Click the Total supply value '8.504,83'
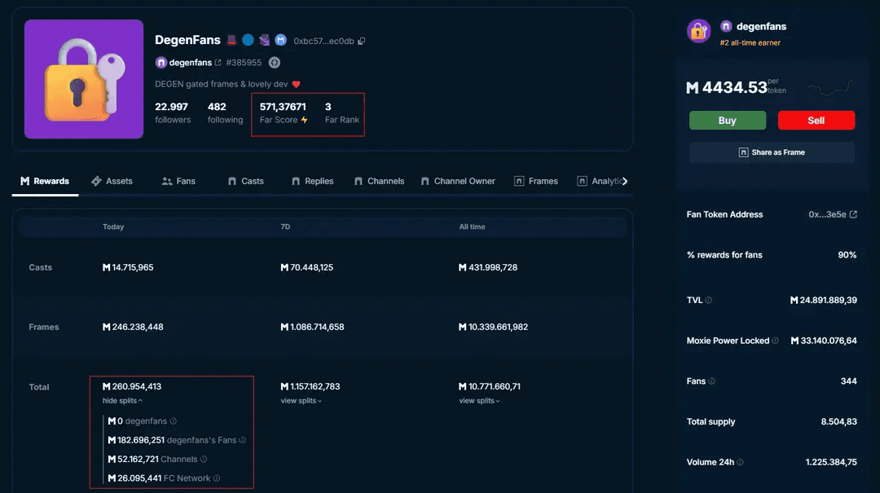 pos(839,421)
